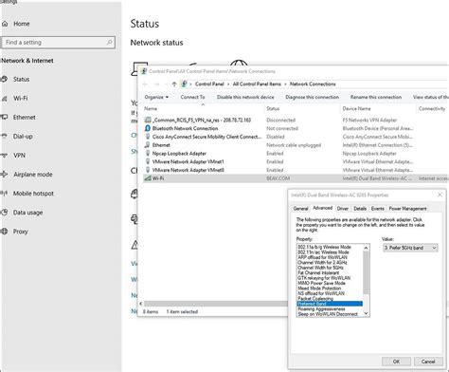Switch to the Driver tab
449x372 pixels.
coord(343,209)
